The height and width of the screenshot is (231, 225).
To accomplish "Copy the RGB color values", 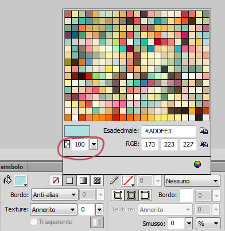I will pos(204,144).
